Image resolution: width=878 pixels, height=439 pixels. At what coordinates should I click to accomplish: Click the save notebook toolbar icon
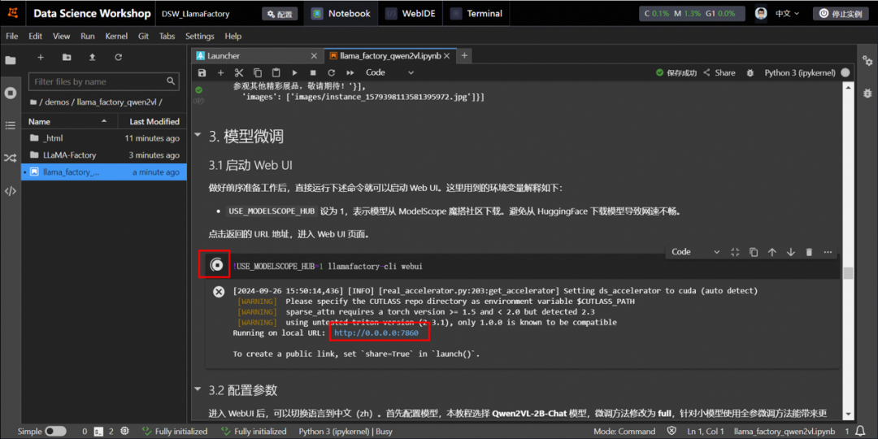pos(202,72)
